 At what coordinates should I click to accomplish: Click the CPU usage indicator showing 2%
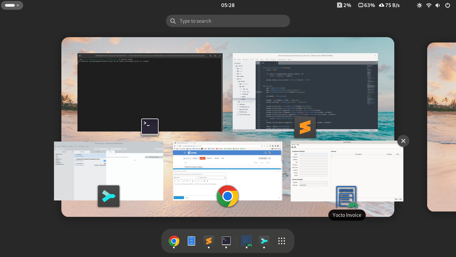point(344,5)
